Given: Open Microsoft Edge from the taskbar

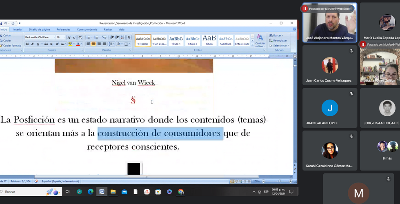Looking at the screenshot, I should pos(91,192).
